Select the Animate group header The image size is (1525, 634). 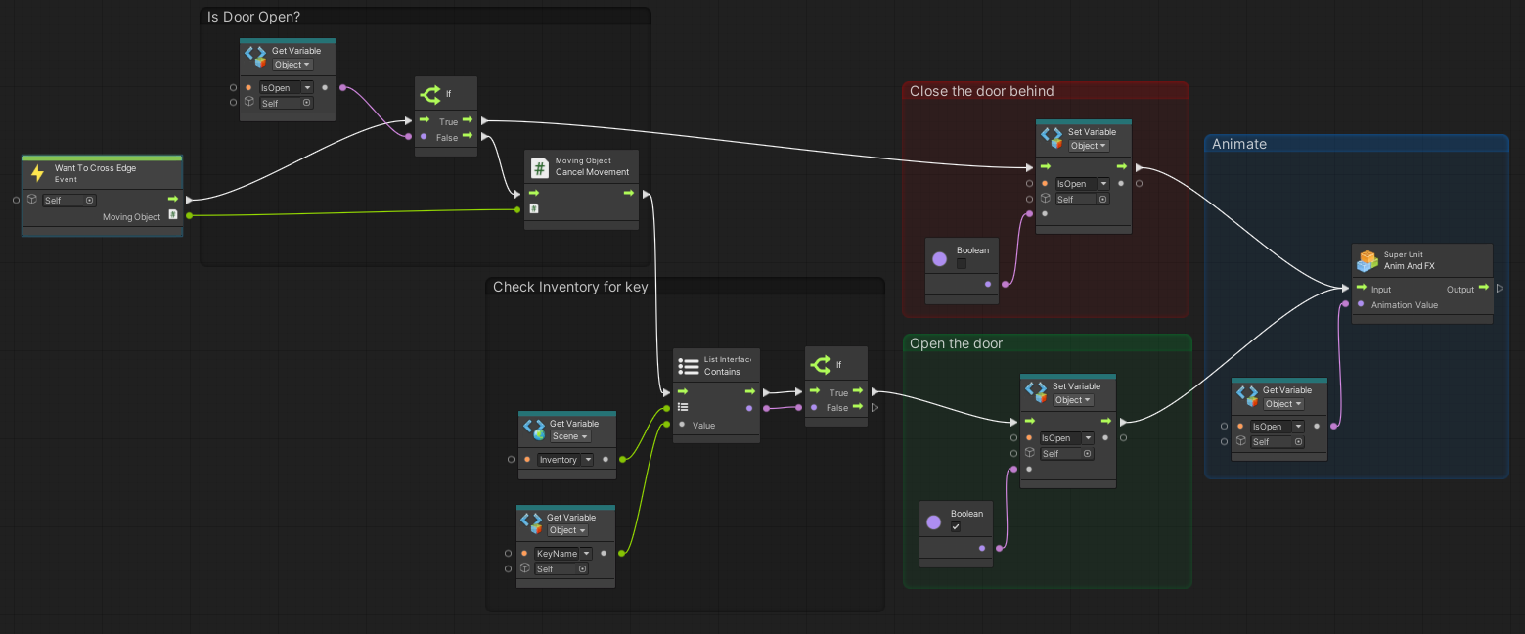coord(1239,144)
